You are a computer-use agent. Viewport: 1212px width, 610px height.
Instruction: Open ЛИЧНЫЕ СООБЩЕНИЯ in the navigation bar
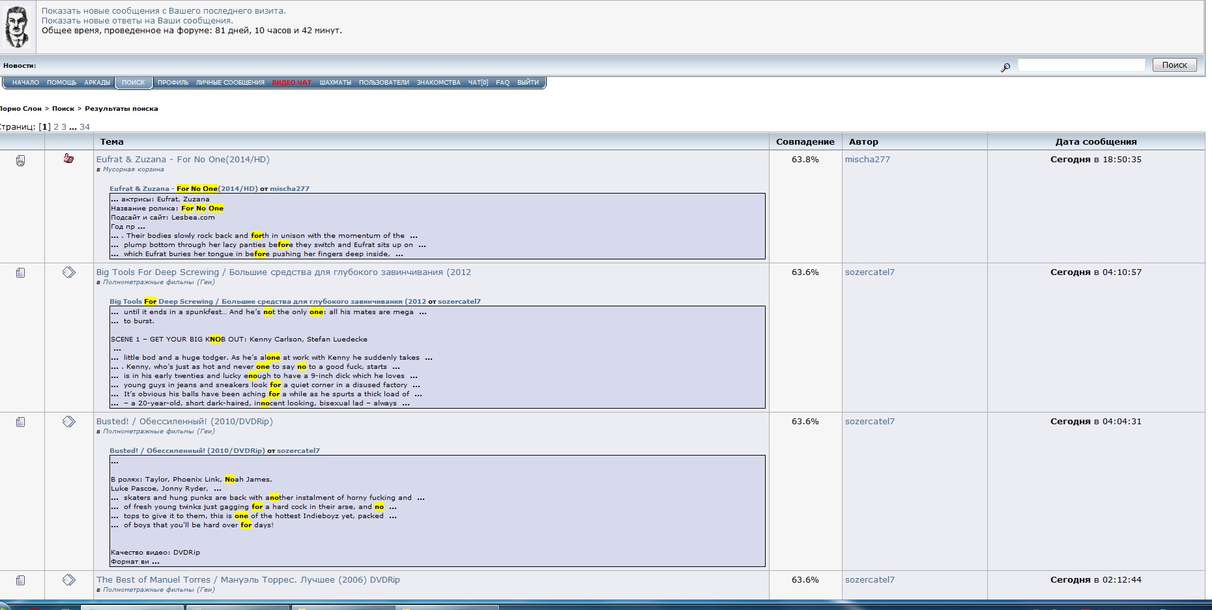[x=230, y=83]
